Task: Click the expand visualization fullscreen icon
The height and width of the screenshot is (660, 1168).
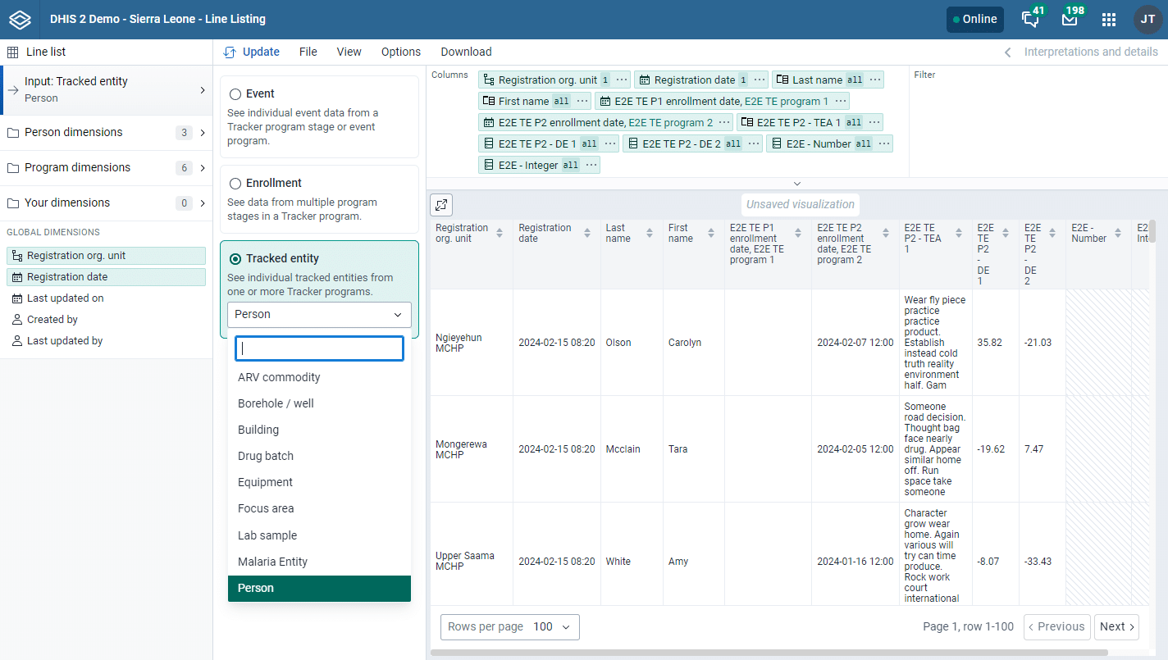Action: [441, 205]
